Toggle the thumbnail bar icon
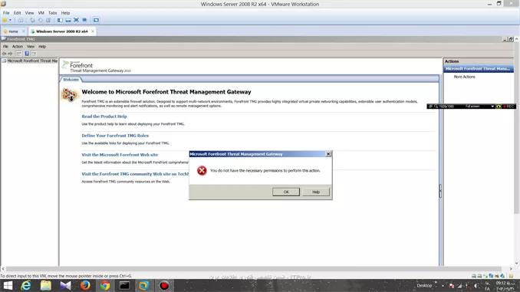520x292 pixels. (68, 20)
